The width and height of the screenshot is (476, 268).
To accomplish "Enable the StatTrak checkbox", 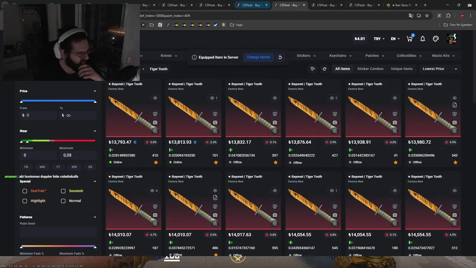I will pos(25,191).
